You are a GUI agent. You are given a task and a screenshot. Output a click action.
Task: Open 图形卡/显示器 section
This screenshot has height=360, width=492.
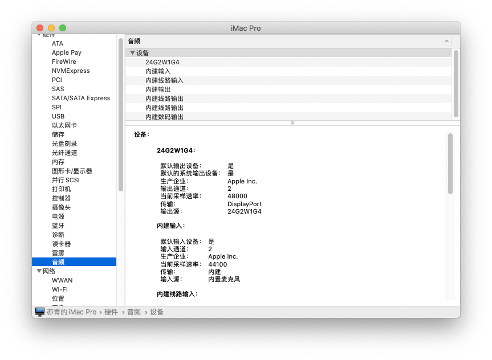tap(72, 170)
